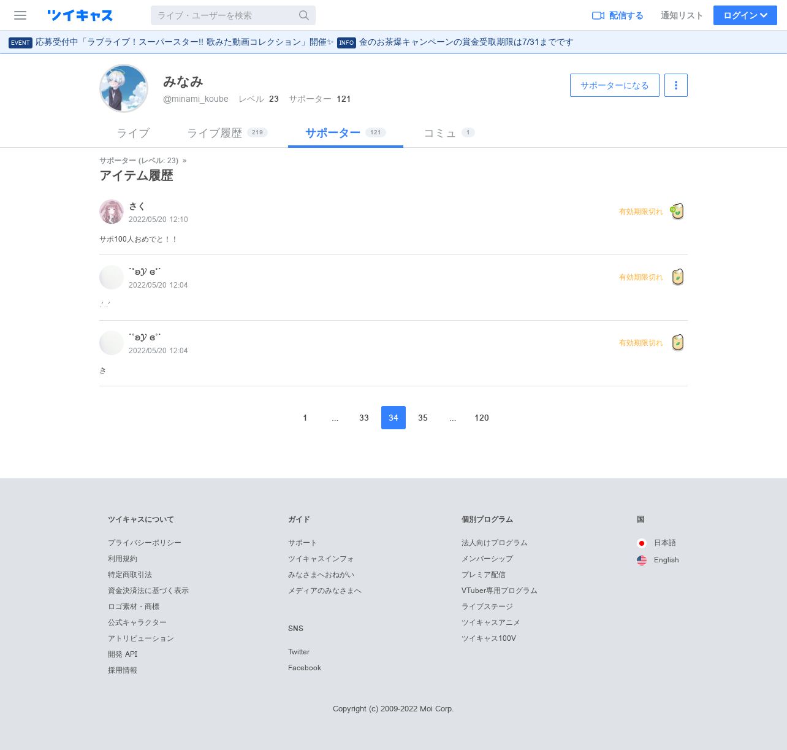Click the blank avatar in the き message row
The image size is (787, 750).
coord(112,343)
